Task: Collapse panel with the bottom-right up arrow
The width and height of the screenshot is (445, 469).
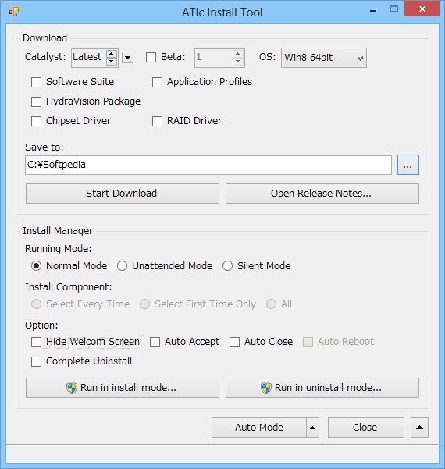Action: (419, 428)
